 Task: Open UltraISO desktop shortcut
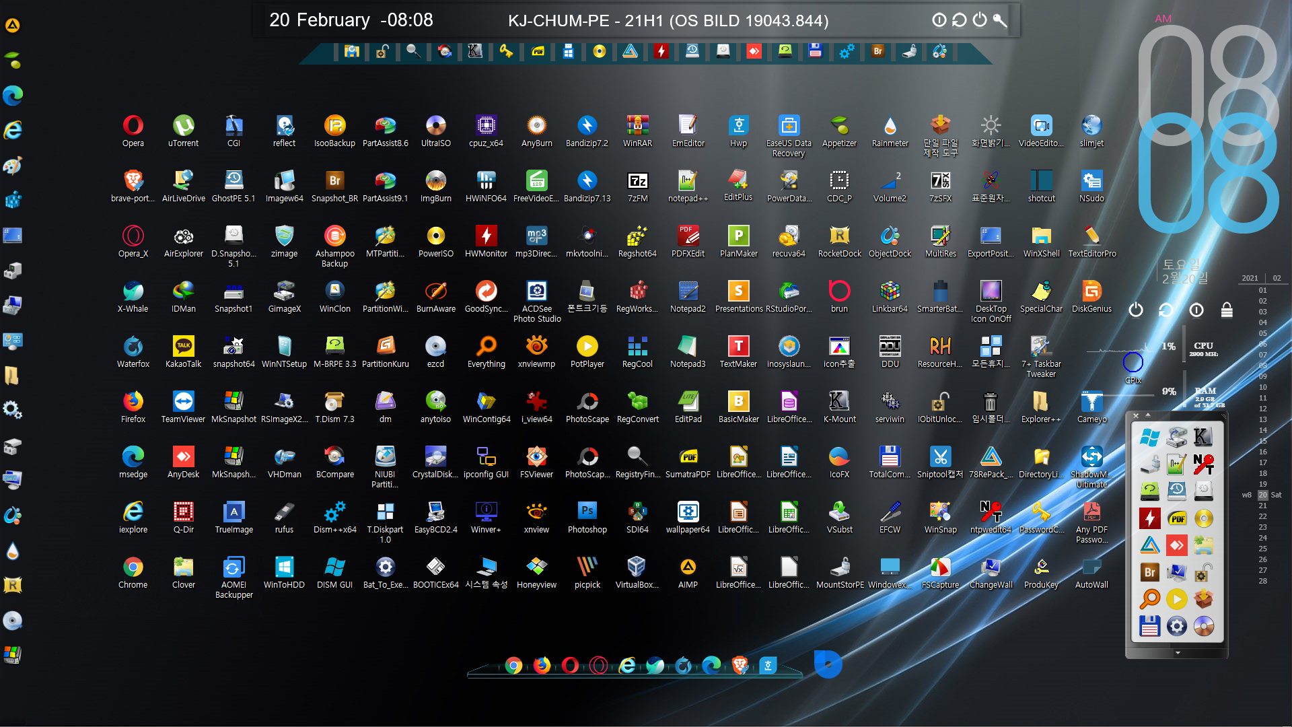click(435, 131)
